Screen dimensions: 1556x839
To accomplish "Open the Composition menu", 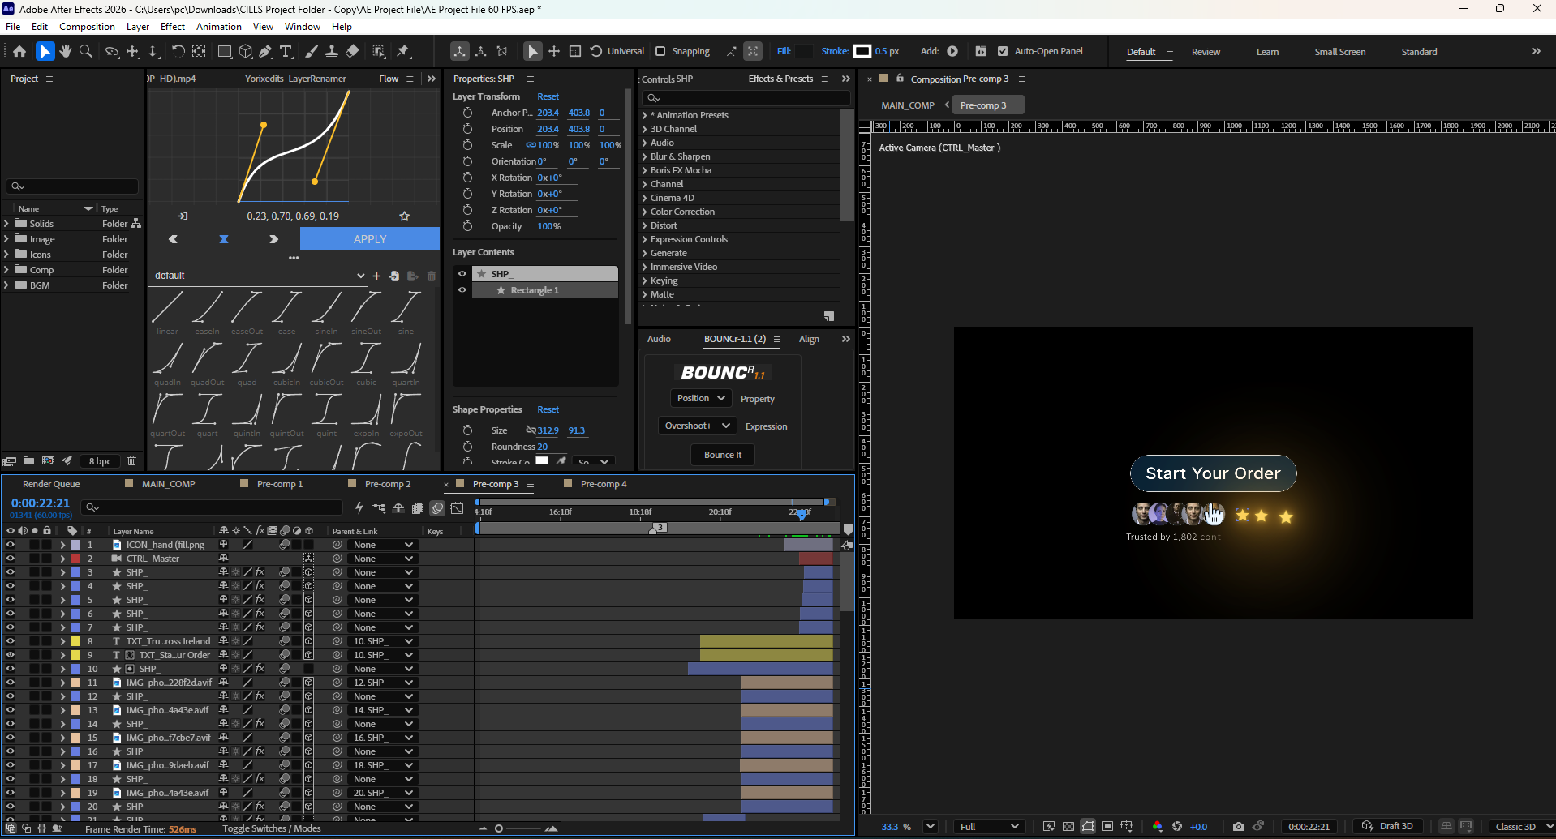I will [x=87, y=27].
